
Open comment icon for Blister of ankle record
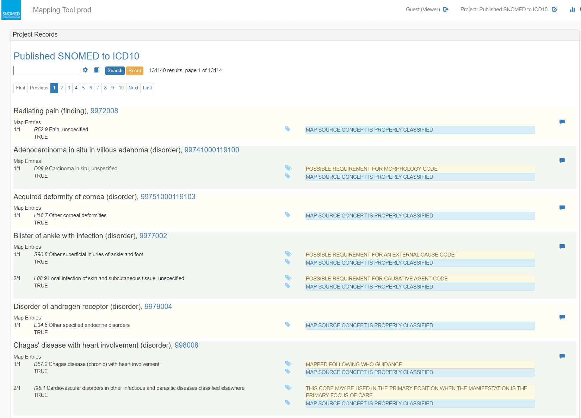click(x=562, y=247)
